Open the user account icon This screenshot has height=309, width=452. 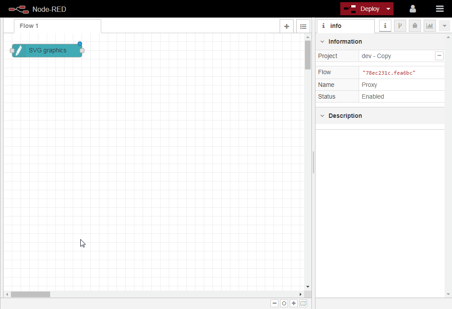[412, 8]
